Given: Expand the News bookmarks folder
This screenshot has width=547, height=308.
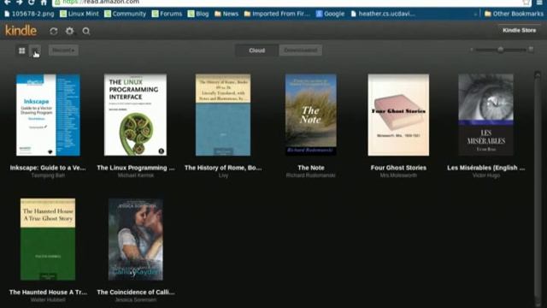Looking at the screenshot, I should pos(226,14).
